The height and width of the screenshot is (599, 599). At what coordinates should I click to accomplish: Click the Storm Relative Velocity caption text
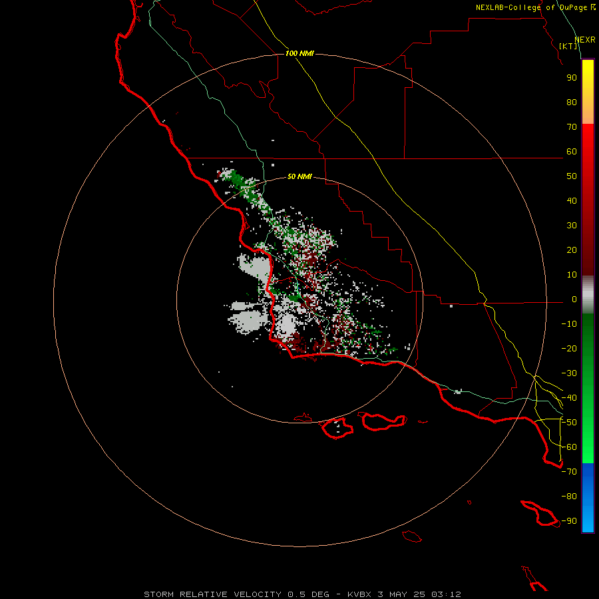point(302,594)
